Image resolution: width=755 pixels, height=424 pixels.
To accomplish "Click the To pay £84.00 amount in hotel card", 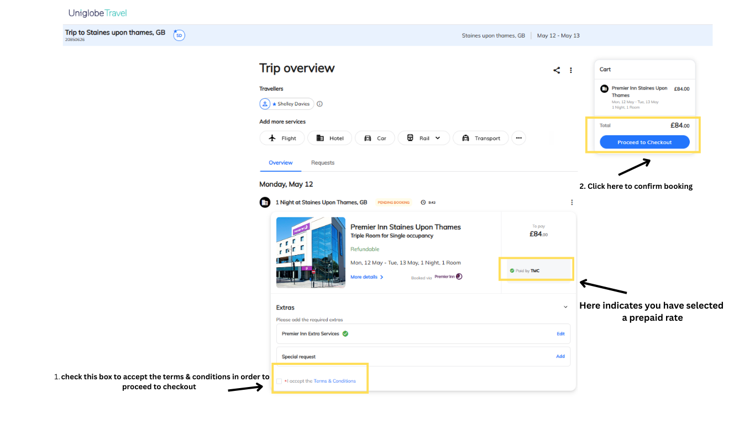I will (x=538, y=234).
